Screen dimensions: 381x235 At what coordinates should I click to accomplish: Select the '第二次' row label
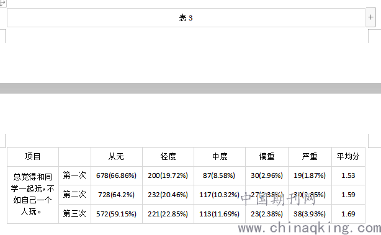74,195
